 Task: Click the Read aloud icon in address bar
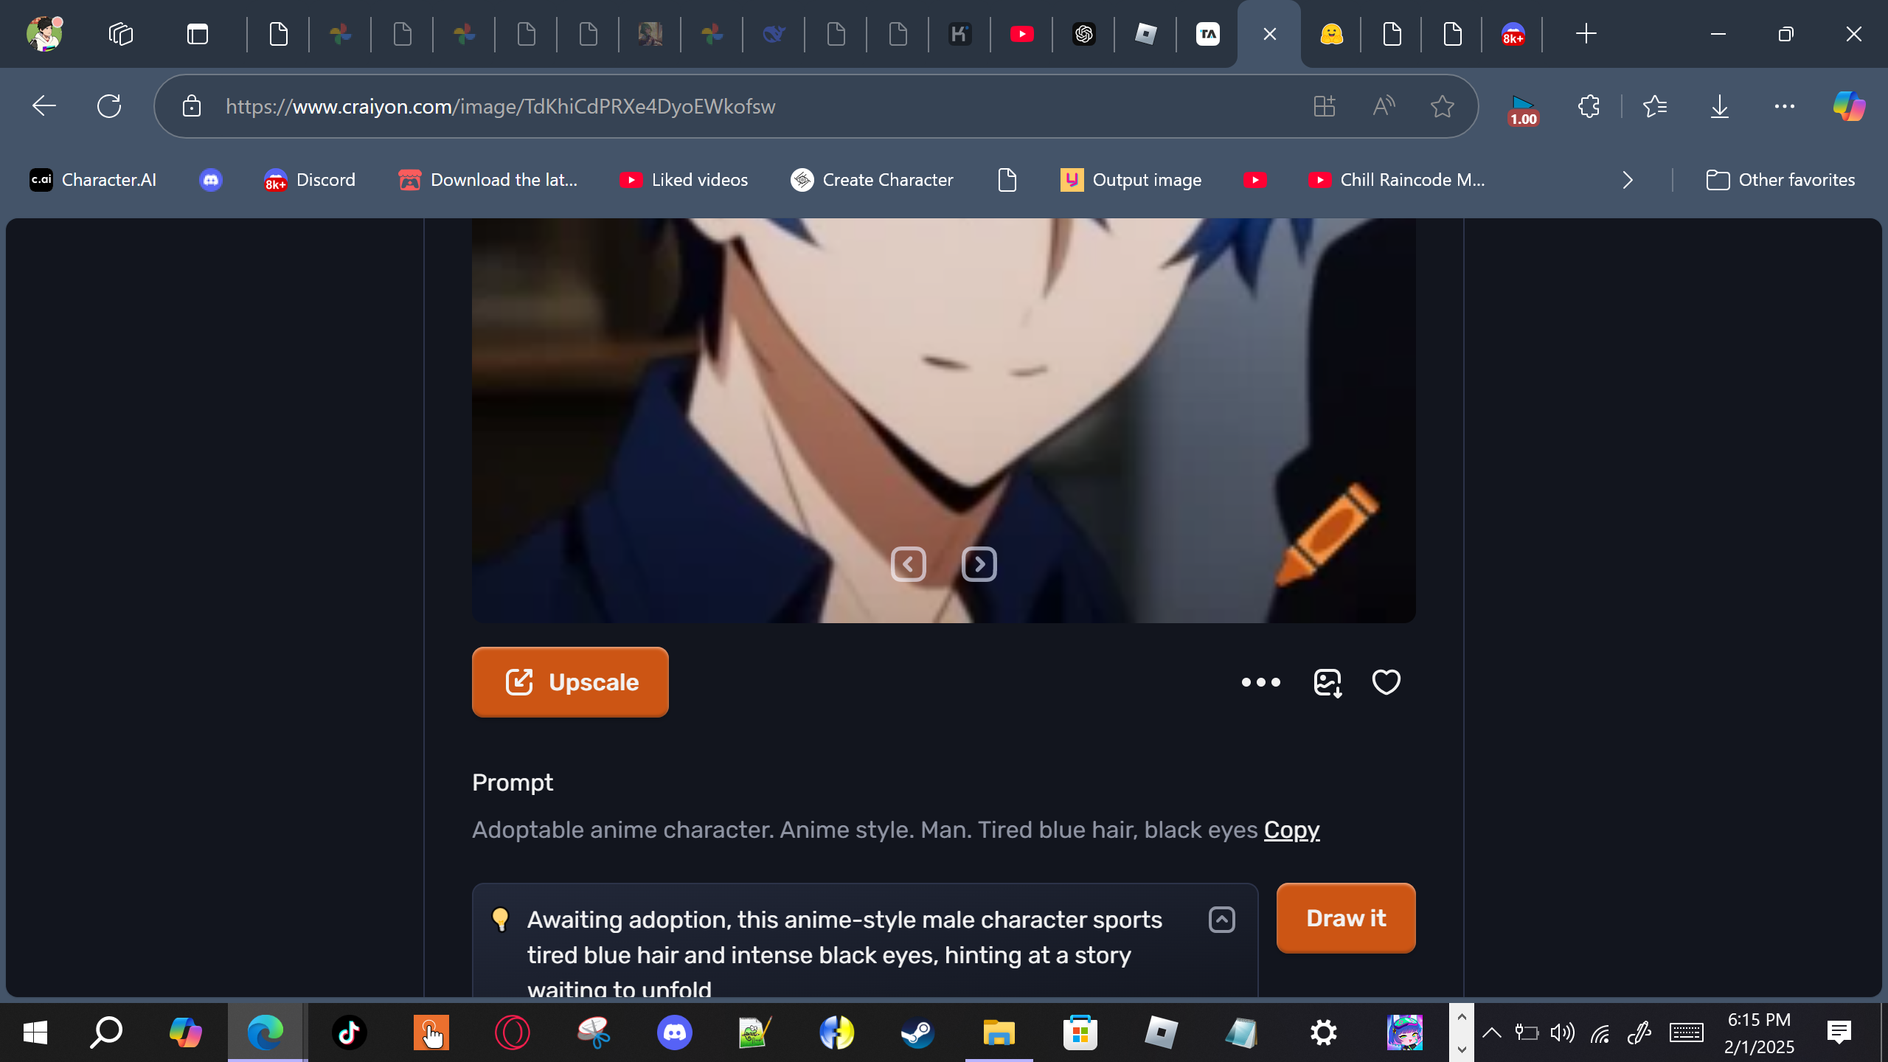coord(1384,107)
